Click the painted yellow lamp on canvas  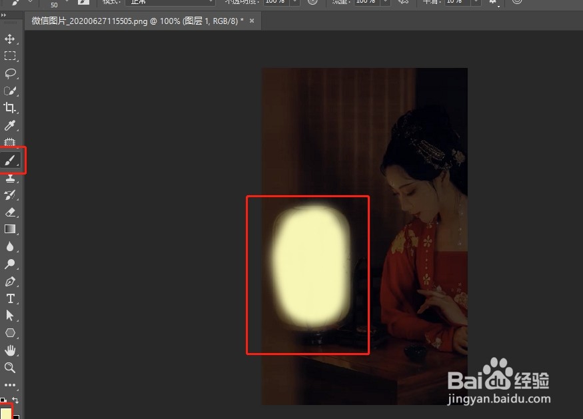click(x=311, y=265)
